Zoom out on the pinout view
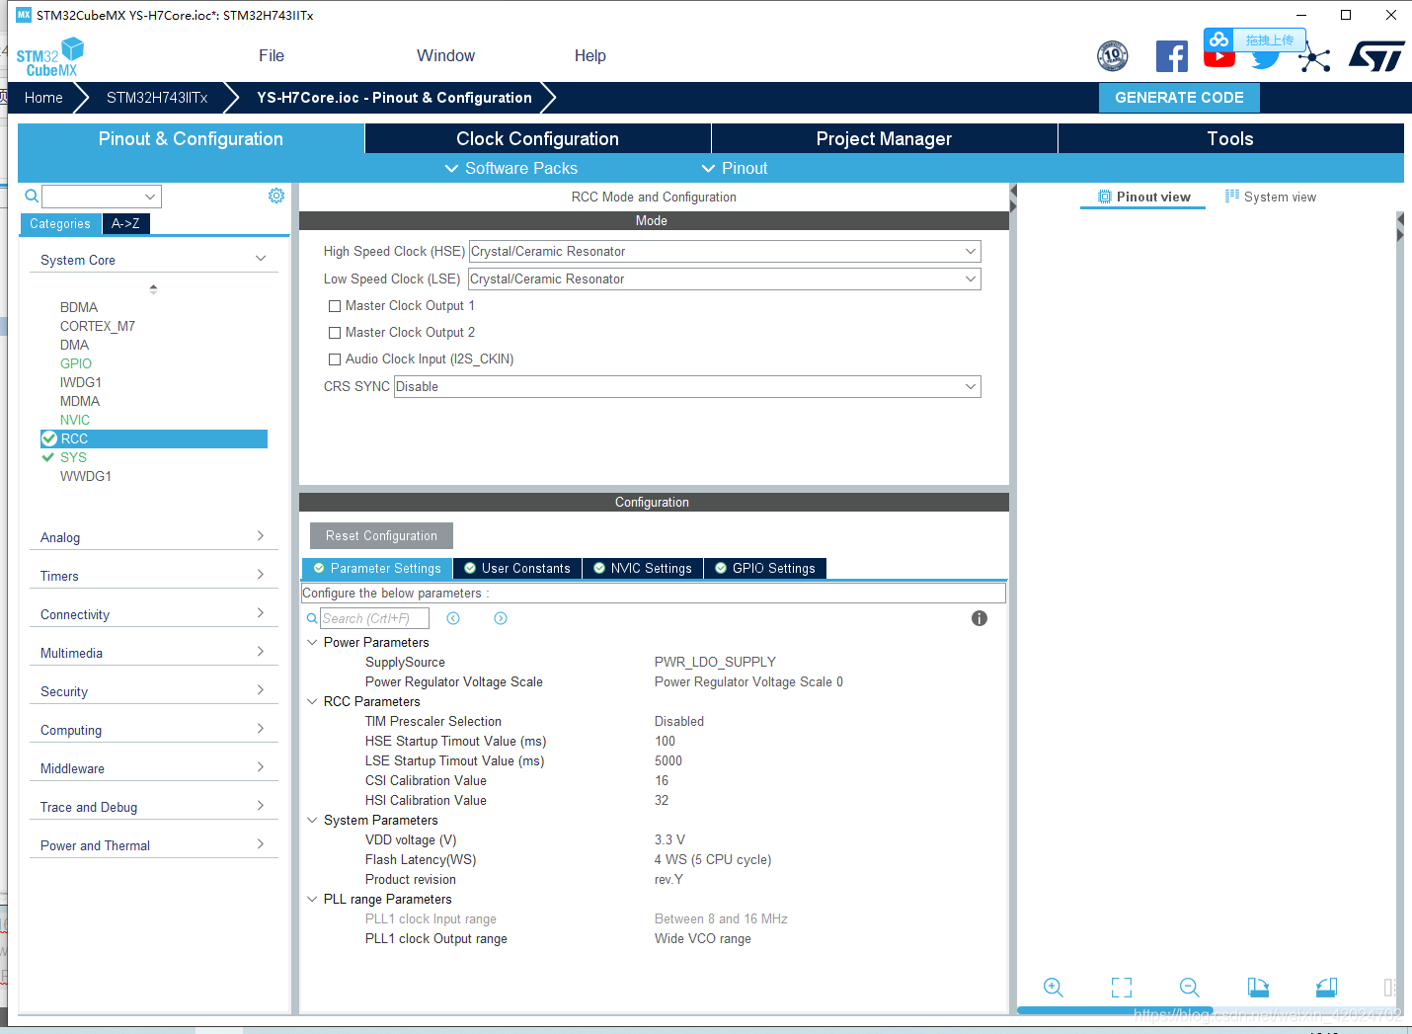Viewport: 1412px width, 1034px height. point(1190,988)
